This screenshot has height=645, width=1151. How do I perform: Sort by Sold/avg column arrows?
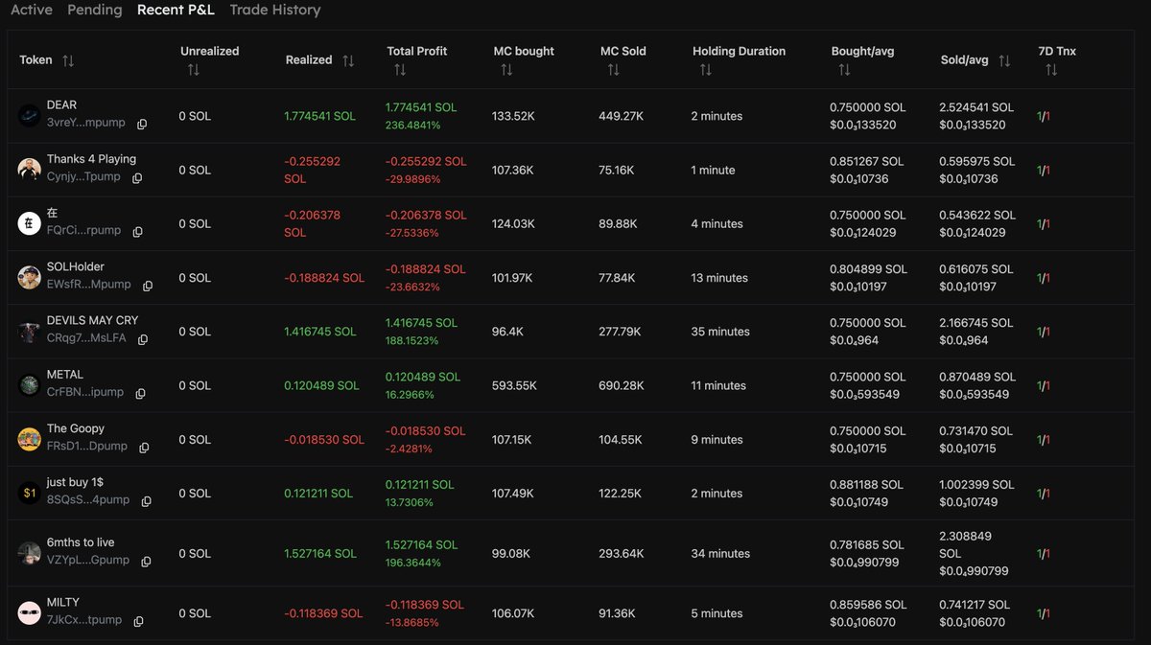[1004, 60]
